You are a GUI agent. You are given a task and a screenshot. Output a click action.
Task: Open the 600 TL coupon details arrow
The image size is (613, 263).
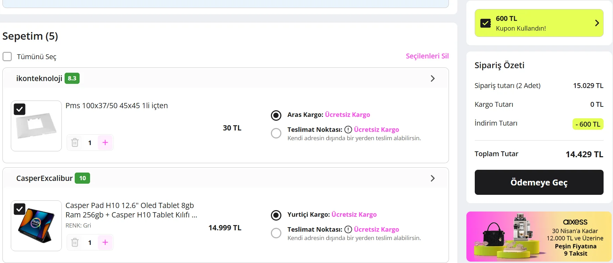tap(597, 23)
